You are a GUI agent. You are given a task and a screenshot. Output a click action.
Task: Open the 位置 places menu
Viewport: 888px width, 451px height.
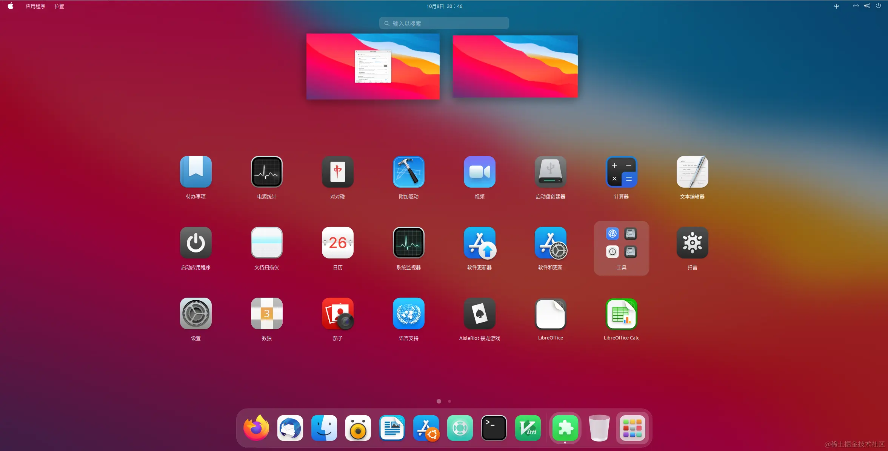click(x=59, y=6)
